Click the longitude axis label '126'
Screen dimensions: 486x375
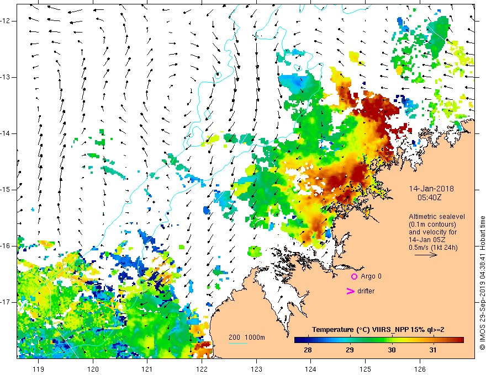tap(420, 369)
